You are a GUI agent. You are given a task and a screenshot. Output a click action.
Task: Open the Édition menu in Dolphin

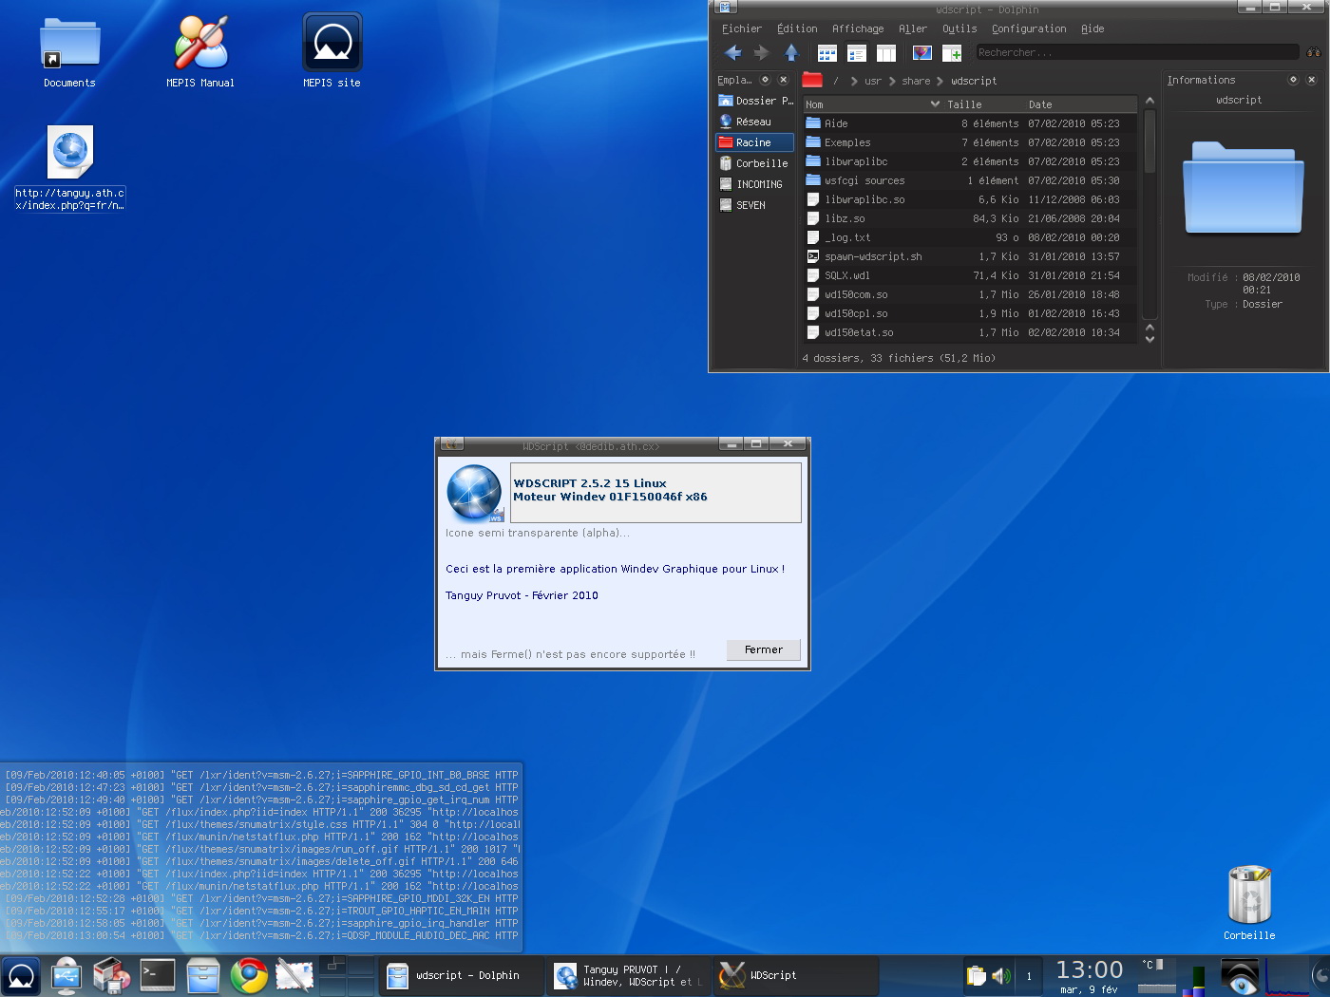pos(796,29)
